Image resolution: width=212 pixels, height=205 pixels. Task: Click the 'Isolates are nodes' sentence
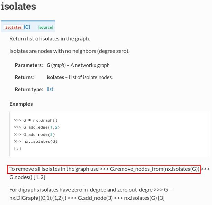coord(70,51)
